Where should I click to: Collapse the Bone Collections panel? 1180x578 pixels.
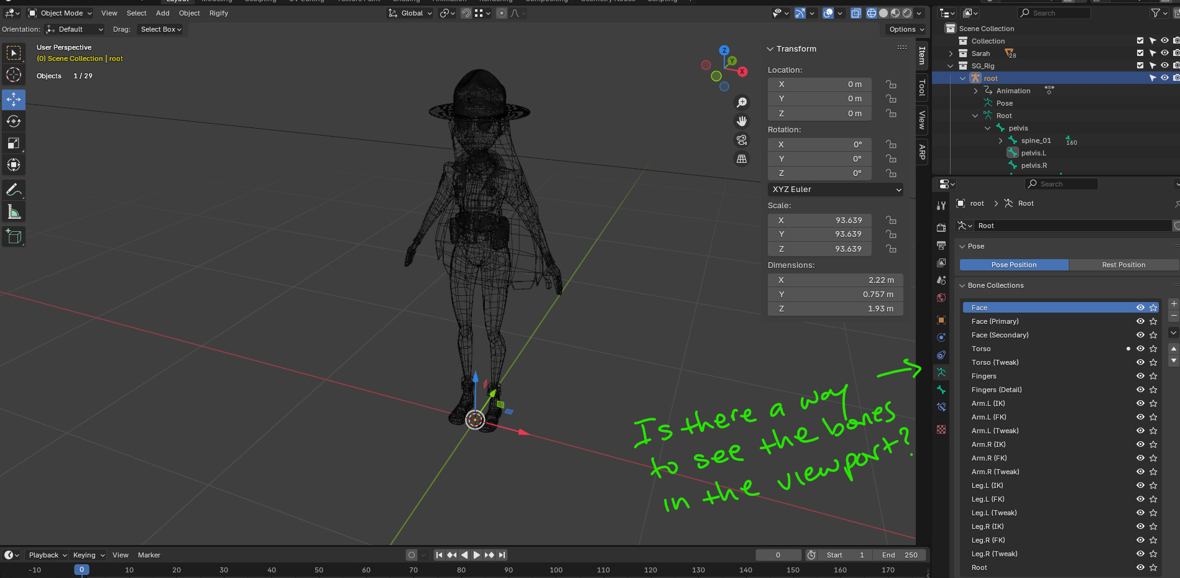point(962,285)
